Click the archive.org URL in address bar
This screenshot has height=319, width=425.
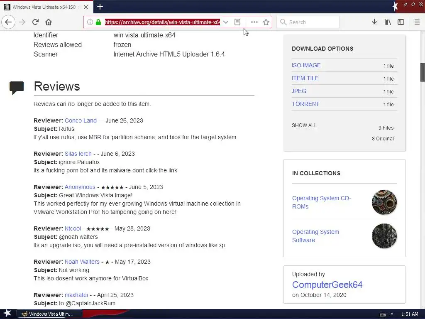(162, 22)
